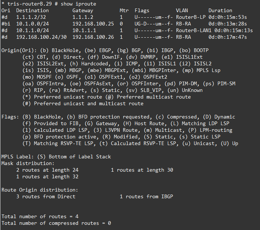Click the "Total number of routes = 4" line
260x230 pixels.
40,217
